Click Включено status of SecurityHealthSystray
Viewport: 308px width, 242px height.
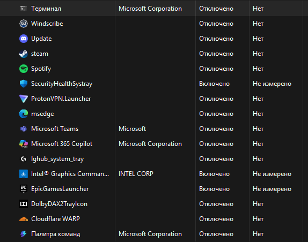[x=214, y=84]
